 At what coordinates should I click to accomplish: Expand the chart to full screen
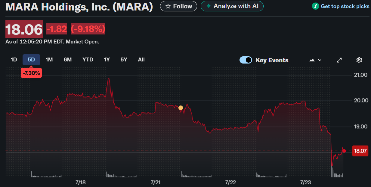click(339, 60)
